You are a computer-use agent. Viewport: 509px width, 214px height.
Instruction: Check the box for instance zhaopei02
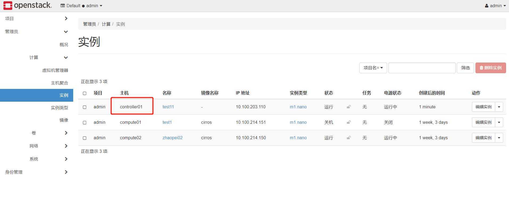click(85, 138)
